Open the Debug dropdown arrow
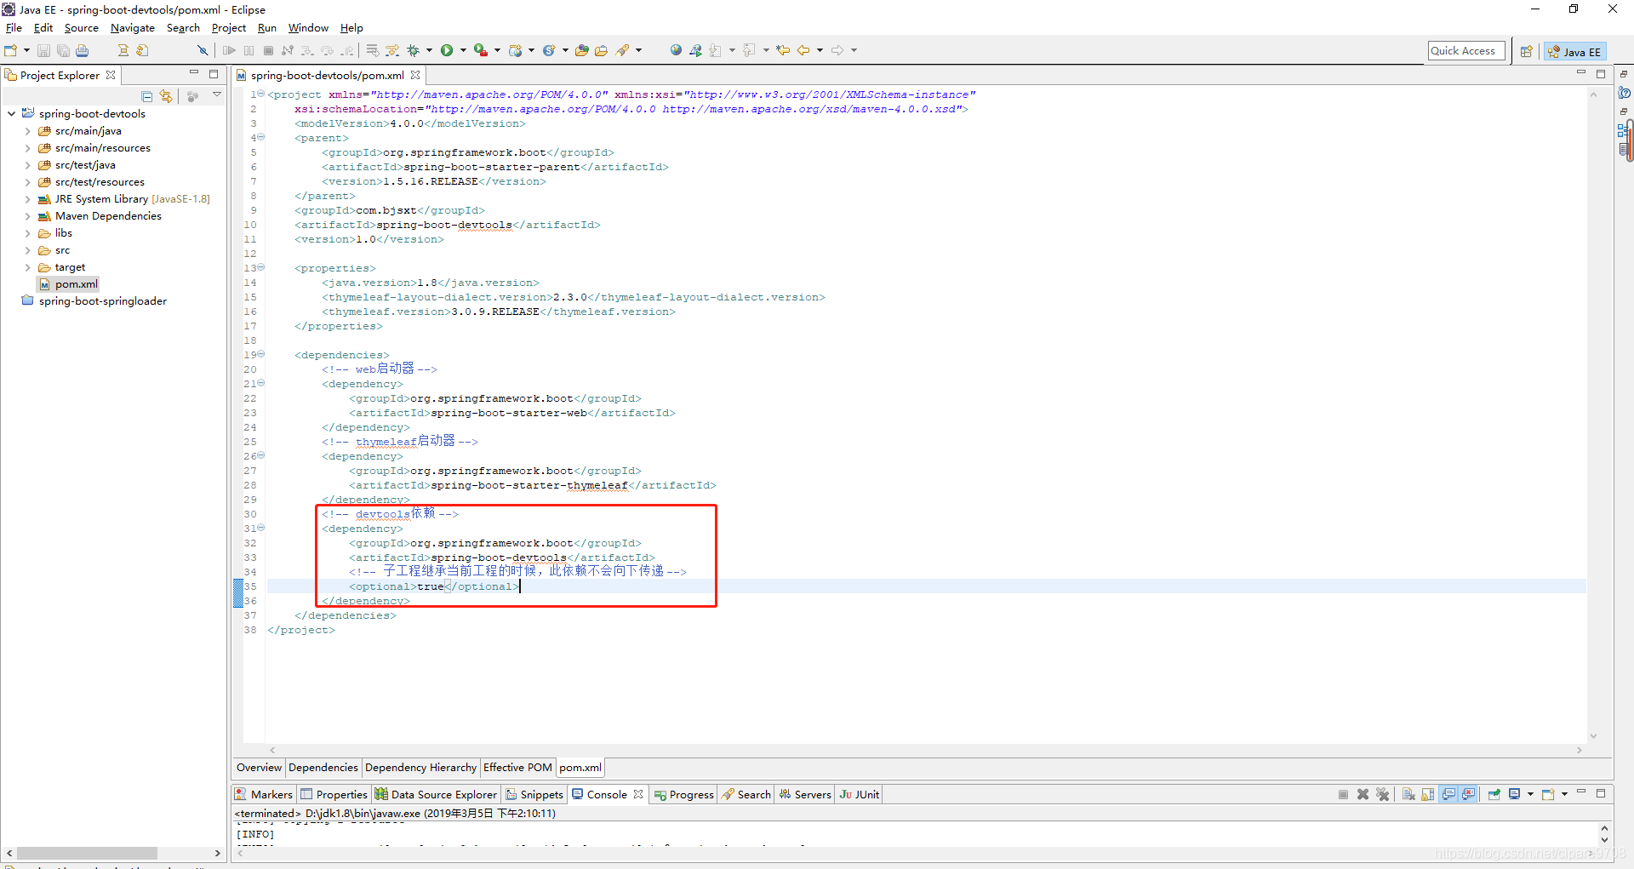Viewport: 1634px width, 869px height. pyautogui.click(x=429, y=50)
